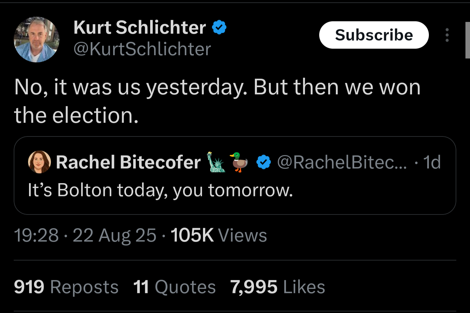470x313 pixels.
Task: Show the 11 Quotes list
Action: 174,287
